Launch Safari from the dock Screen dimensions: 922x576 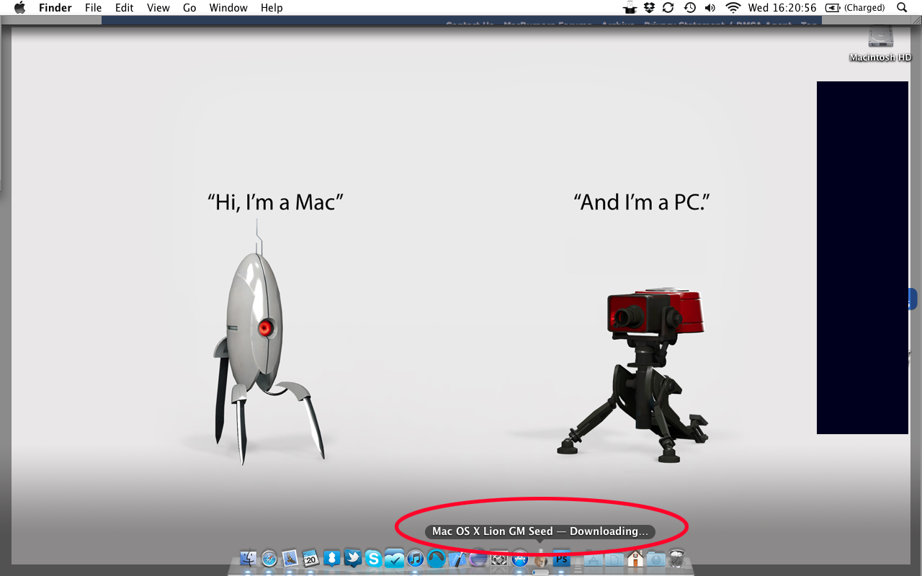[x=269, y=558]
